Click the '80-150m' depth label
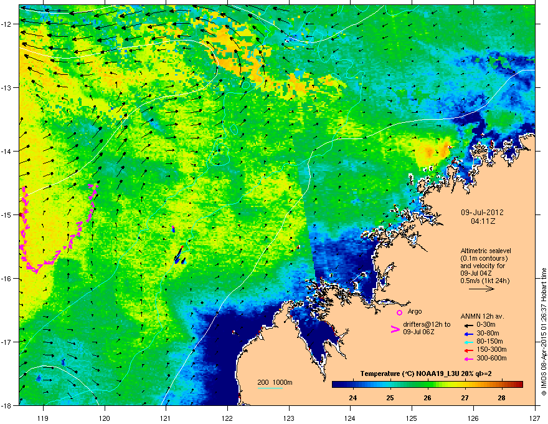548x424 pixels. (489, 342)
